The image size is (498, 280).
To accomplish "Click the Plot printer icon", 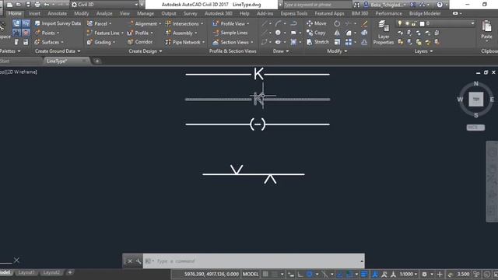I will (x=37, y=5).
